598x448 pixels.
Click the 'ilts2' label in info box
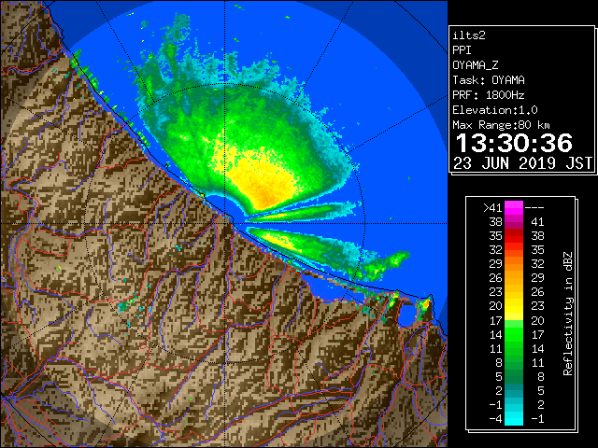pyautogui.click(x=469, y=35)
